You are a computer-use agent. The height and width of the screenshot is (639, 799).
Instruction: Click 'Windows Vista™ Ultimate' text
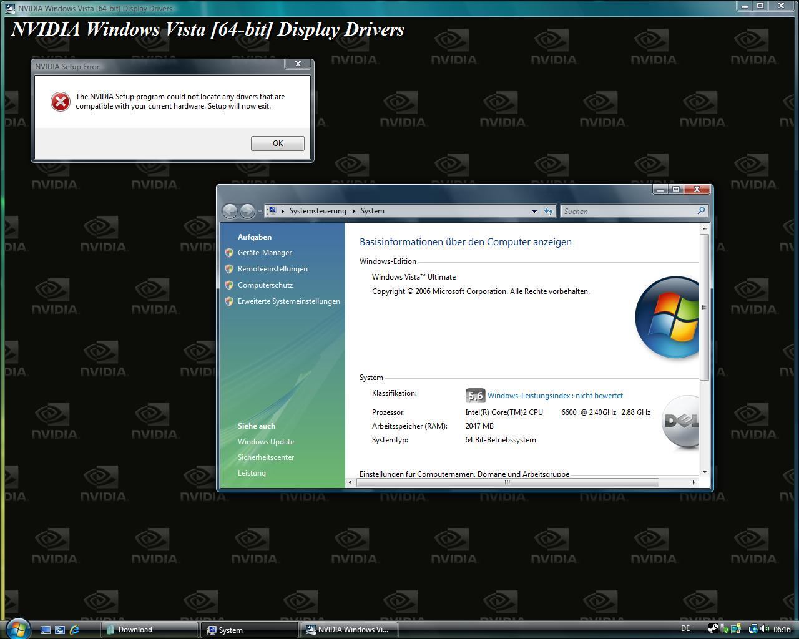click(x=414, y=277)
